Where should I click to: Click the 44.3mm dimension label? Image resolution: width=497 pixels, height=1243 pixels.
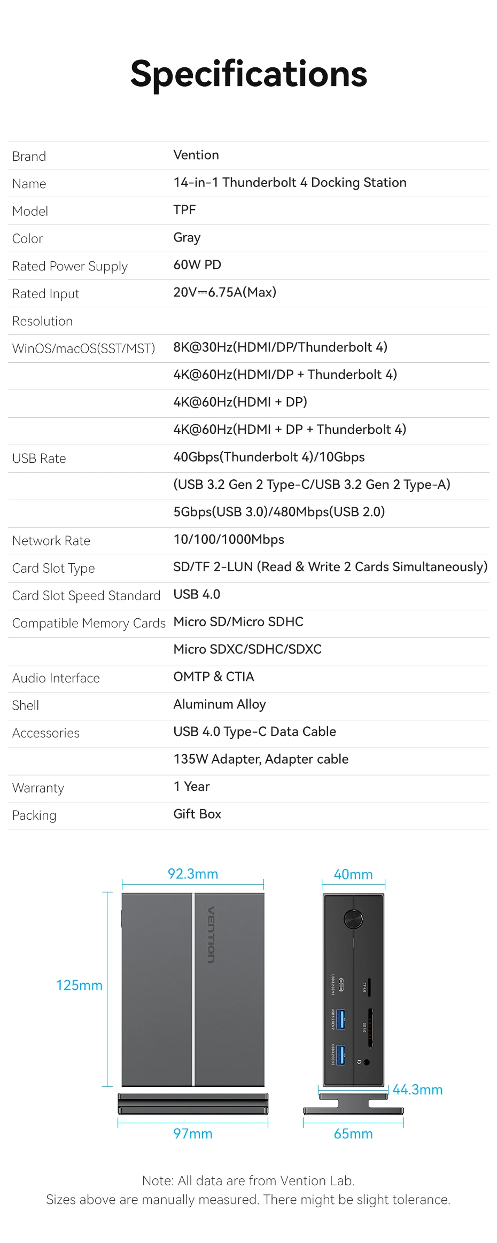coord(417,1090)
